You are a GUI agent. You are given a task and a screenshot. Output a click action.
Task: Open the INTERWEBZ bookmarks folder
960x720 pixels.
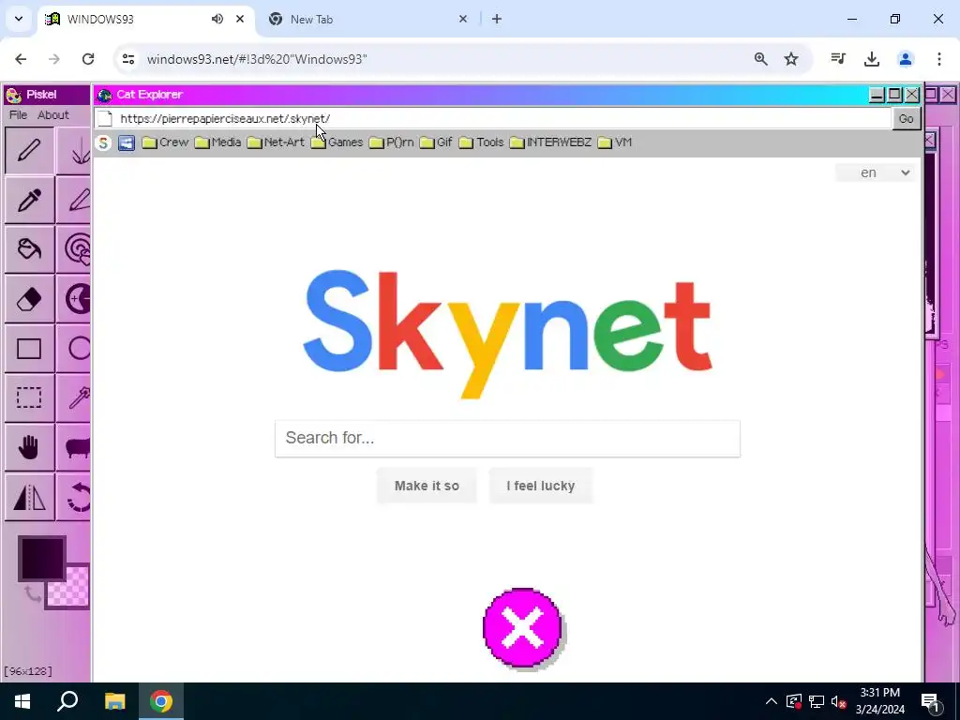550,142
